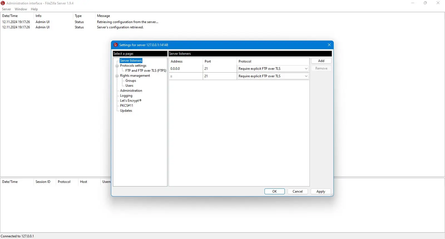Screen dimensions: 445x239
Task: Apply the server settings
Action: coord(321,191)
